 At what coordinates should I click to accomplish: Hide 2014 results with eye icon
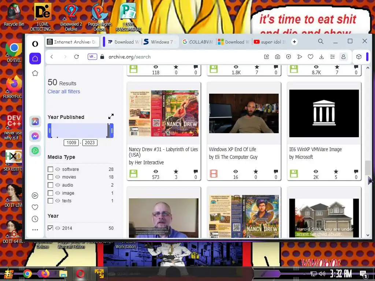click(57, 228)
